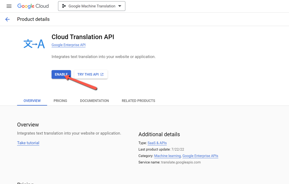Go back using the back arrow

pyautogui.click(x=7, y=19)
